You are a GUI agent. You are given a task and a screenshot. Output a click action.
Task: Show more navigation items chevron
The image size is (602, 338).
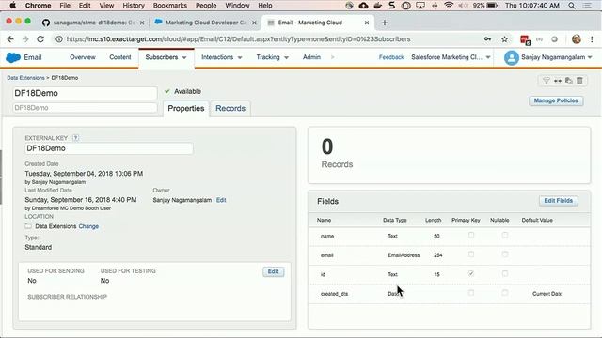coord(332,57)
